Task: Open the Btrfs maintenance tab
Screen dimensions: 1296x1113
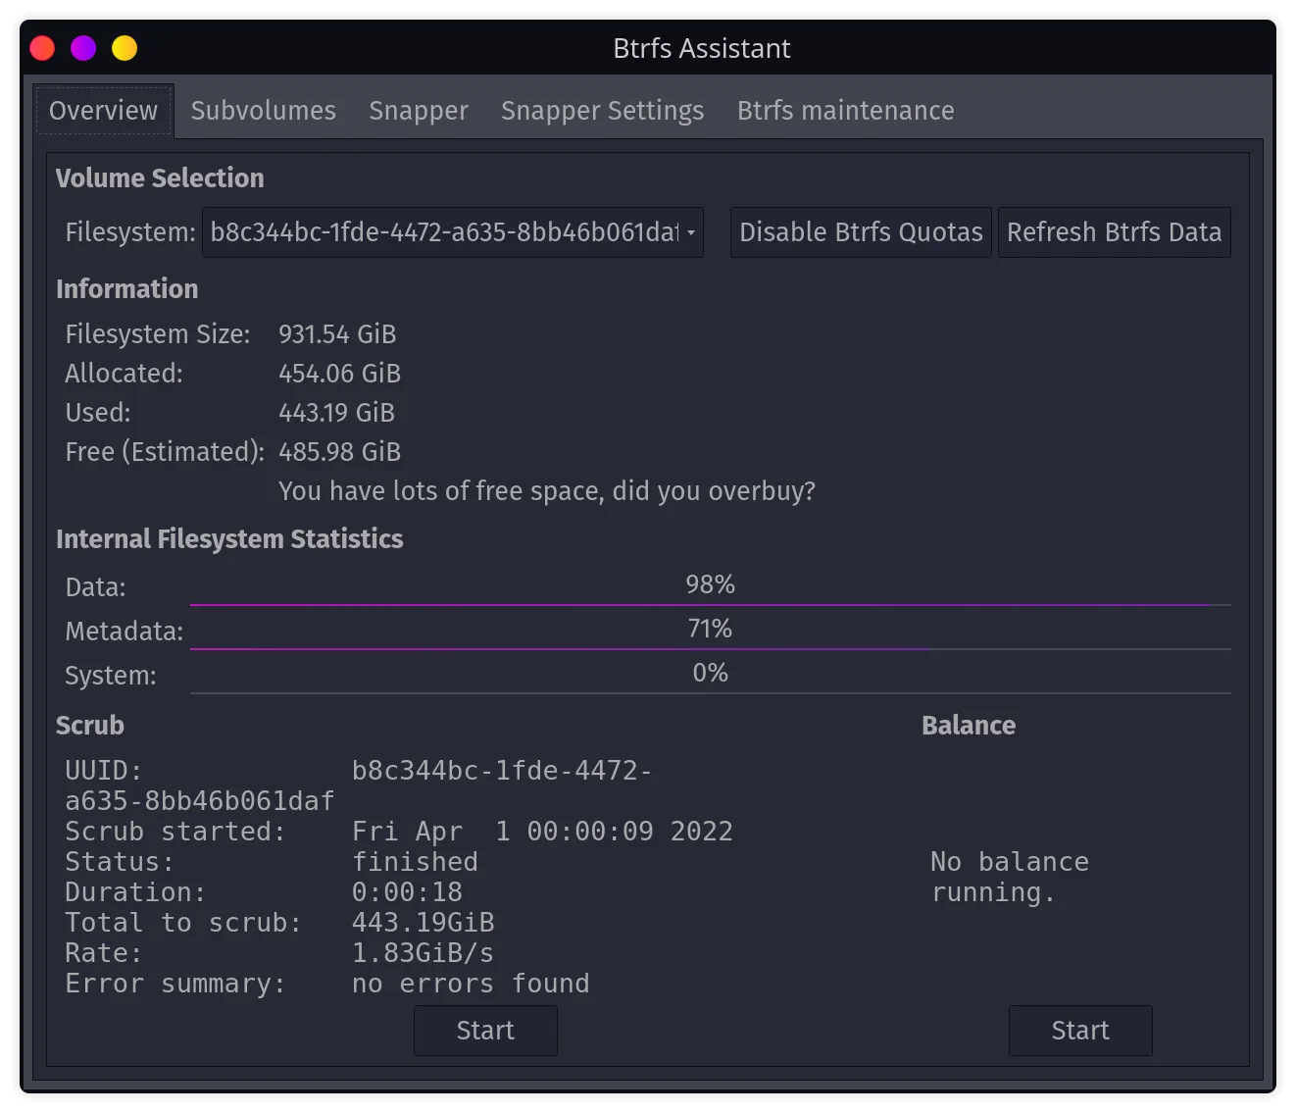Action: [845, 111]
